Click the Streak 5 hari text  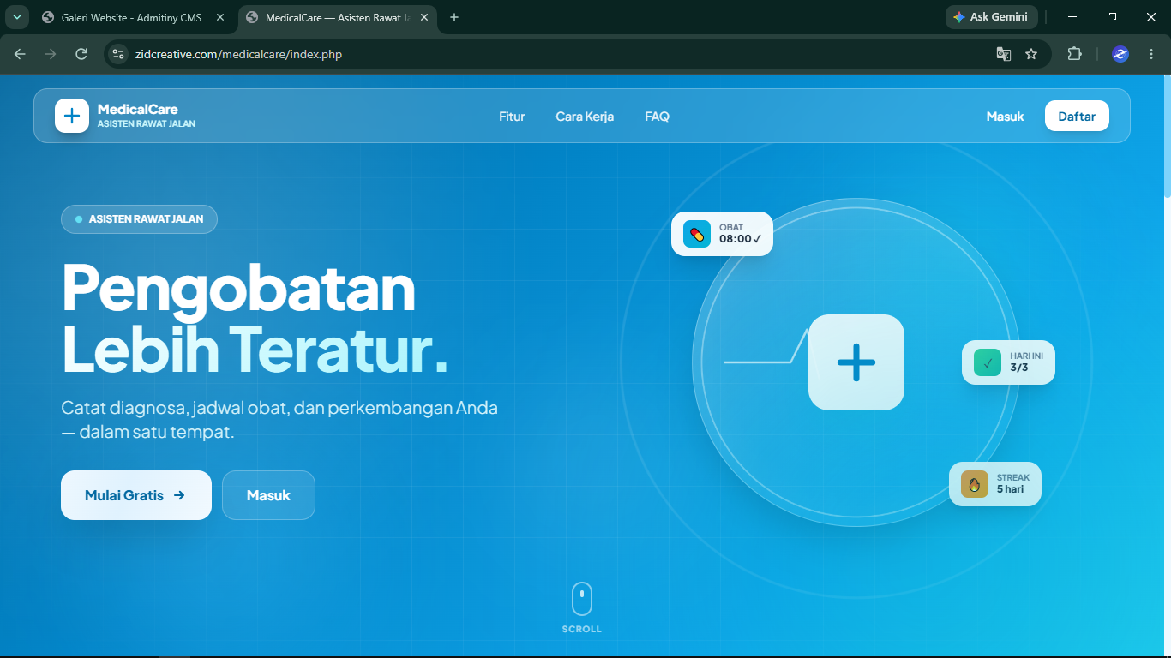click(1013, 484)
